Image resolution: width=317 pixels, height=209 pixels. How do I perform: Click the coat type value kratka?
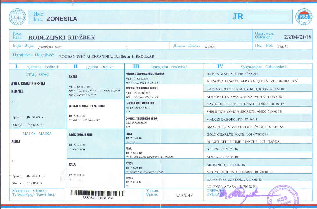209,46
